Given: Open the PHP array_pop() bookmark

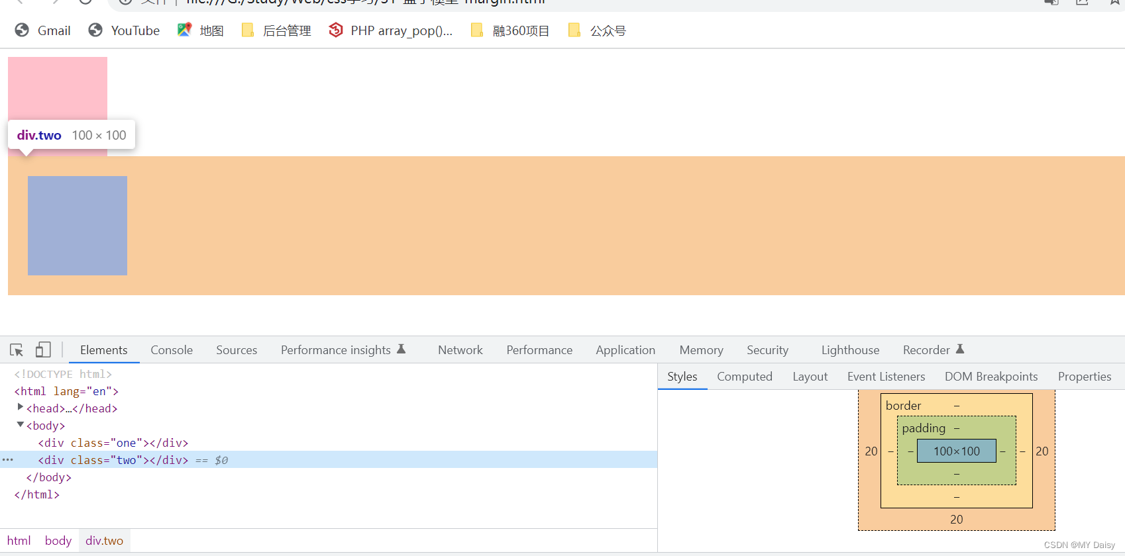Looking at the screenshot, I should coord(391,30).
